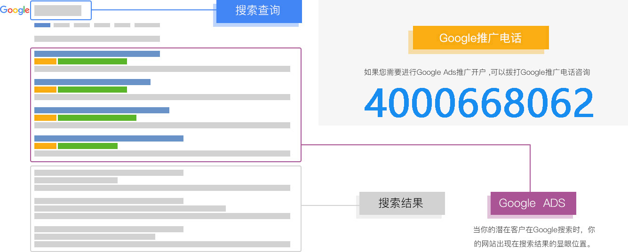Open the third ad's blue title bar
Viewport: 628px width, 252px height.
click(102, 110)
